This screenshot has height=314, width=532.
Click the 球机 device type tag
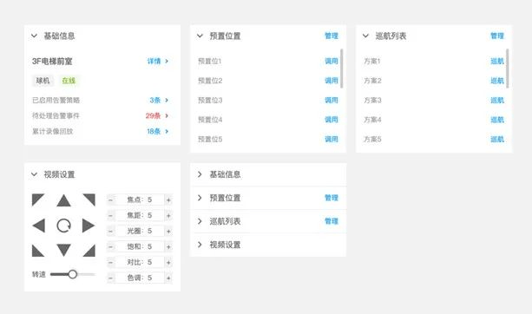pyautogui.click(x=43, y=81)
